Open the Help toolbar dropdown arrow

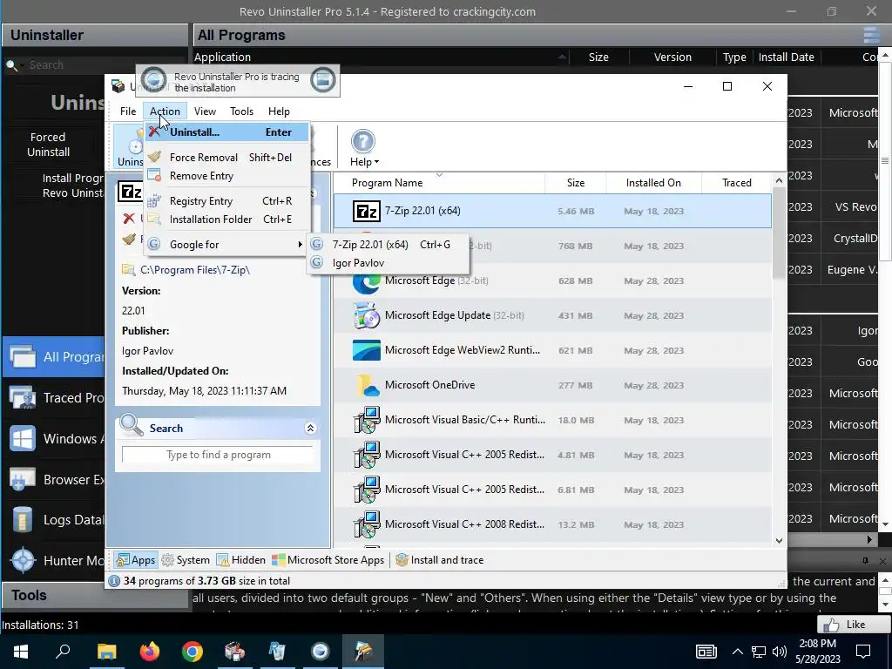pyautogui.click(x=376, y=163)
